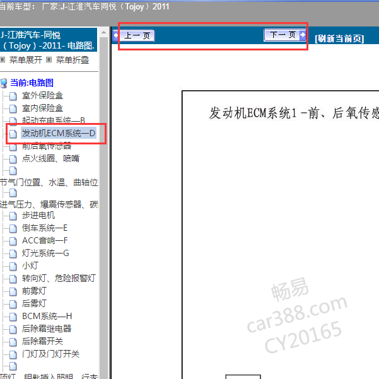This screenshot has width=379, height=379.
Task: Click page icon beside 发动机ECM系统—D
Action: 13,134
